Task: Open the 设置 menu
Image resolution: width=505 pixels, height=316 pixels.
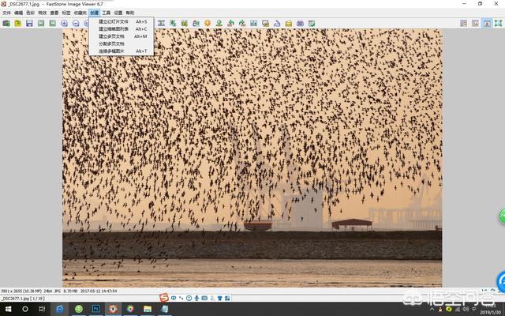Action: coord(118,13)
